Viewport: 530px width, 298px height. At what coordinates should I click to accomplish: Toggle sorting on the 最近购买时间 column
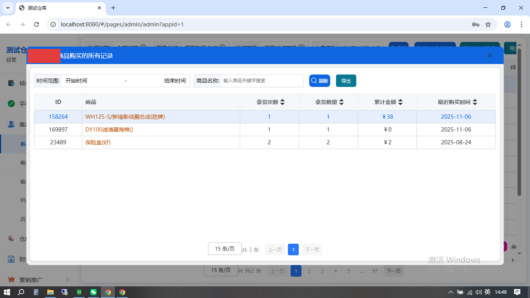pos(474,102)
